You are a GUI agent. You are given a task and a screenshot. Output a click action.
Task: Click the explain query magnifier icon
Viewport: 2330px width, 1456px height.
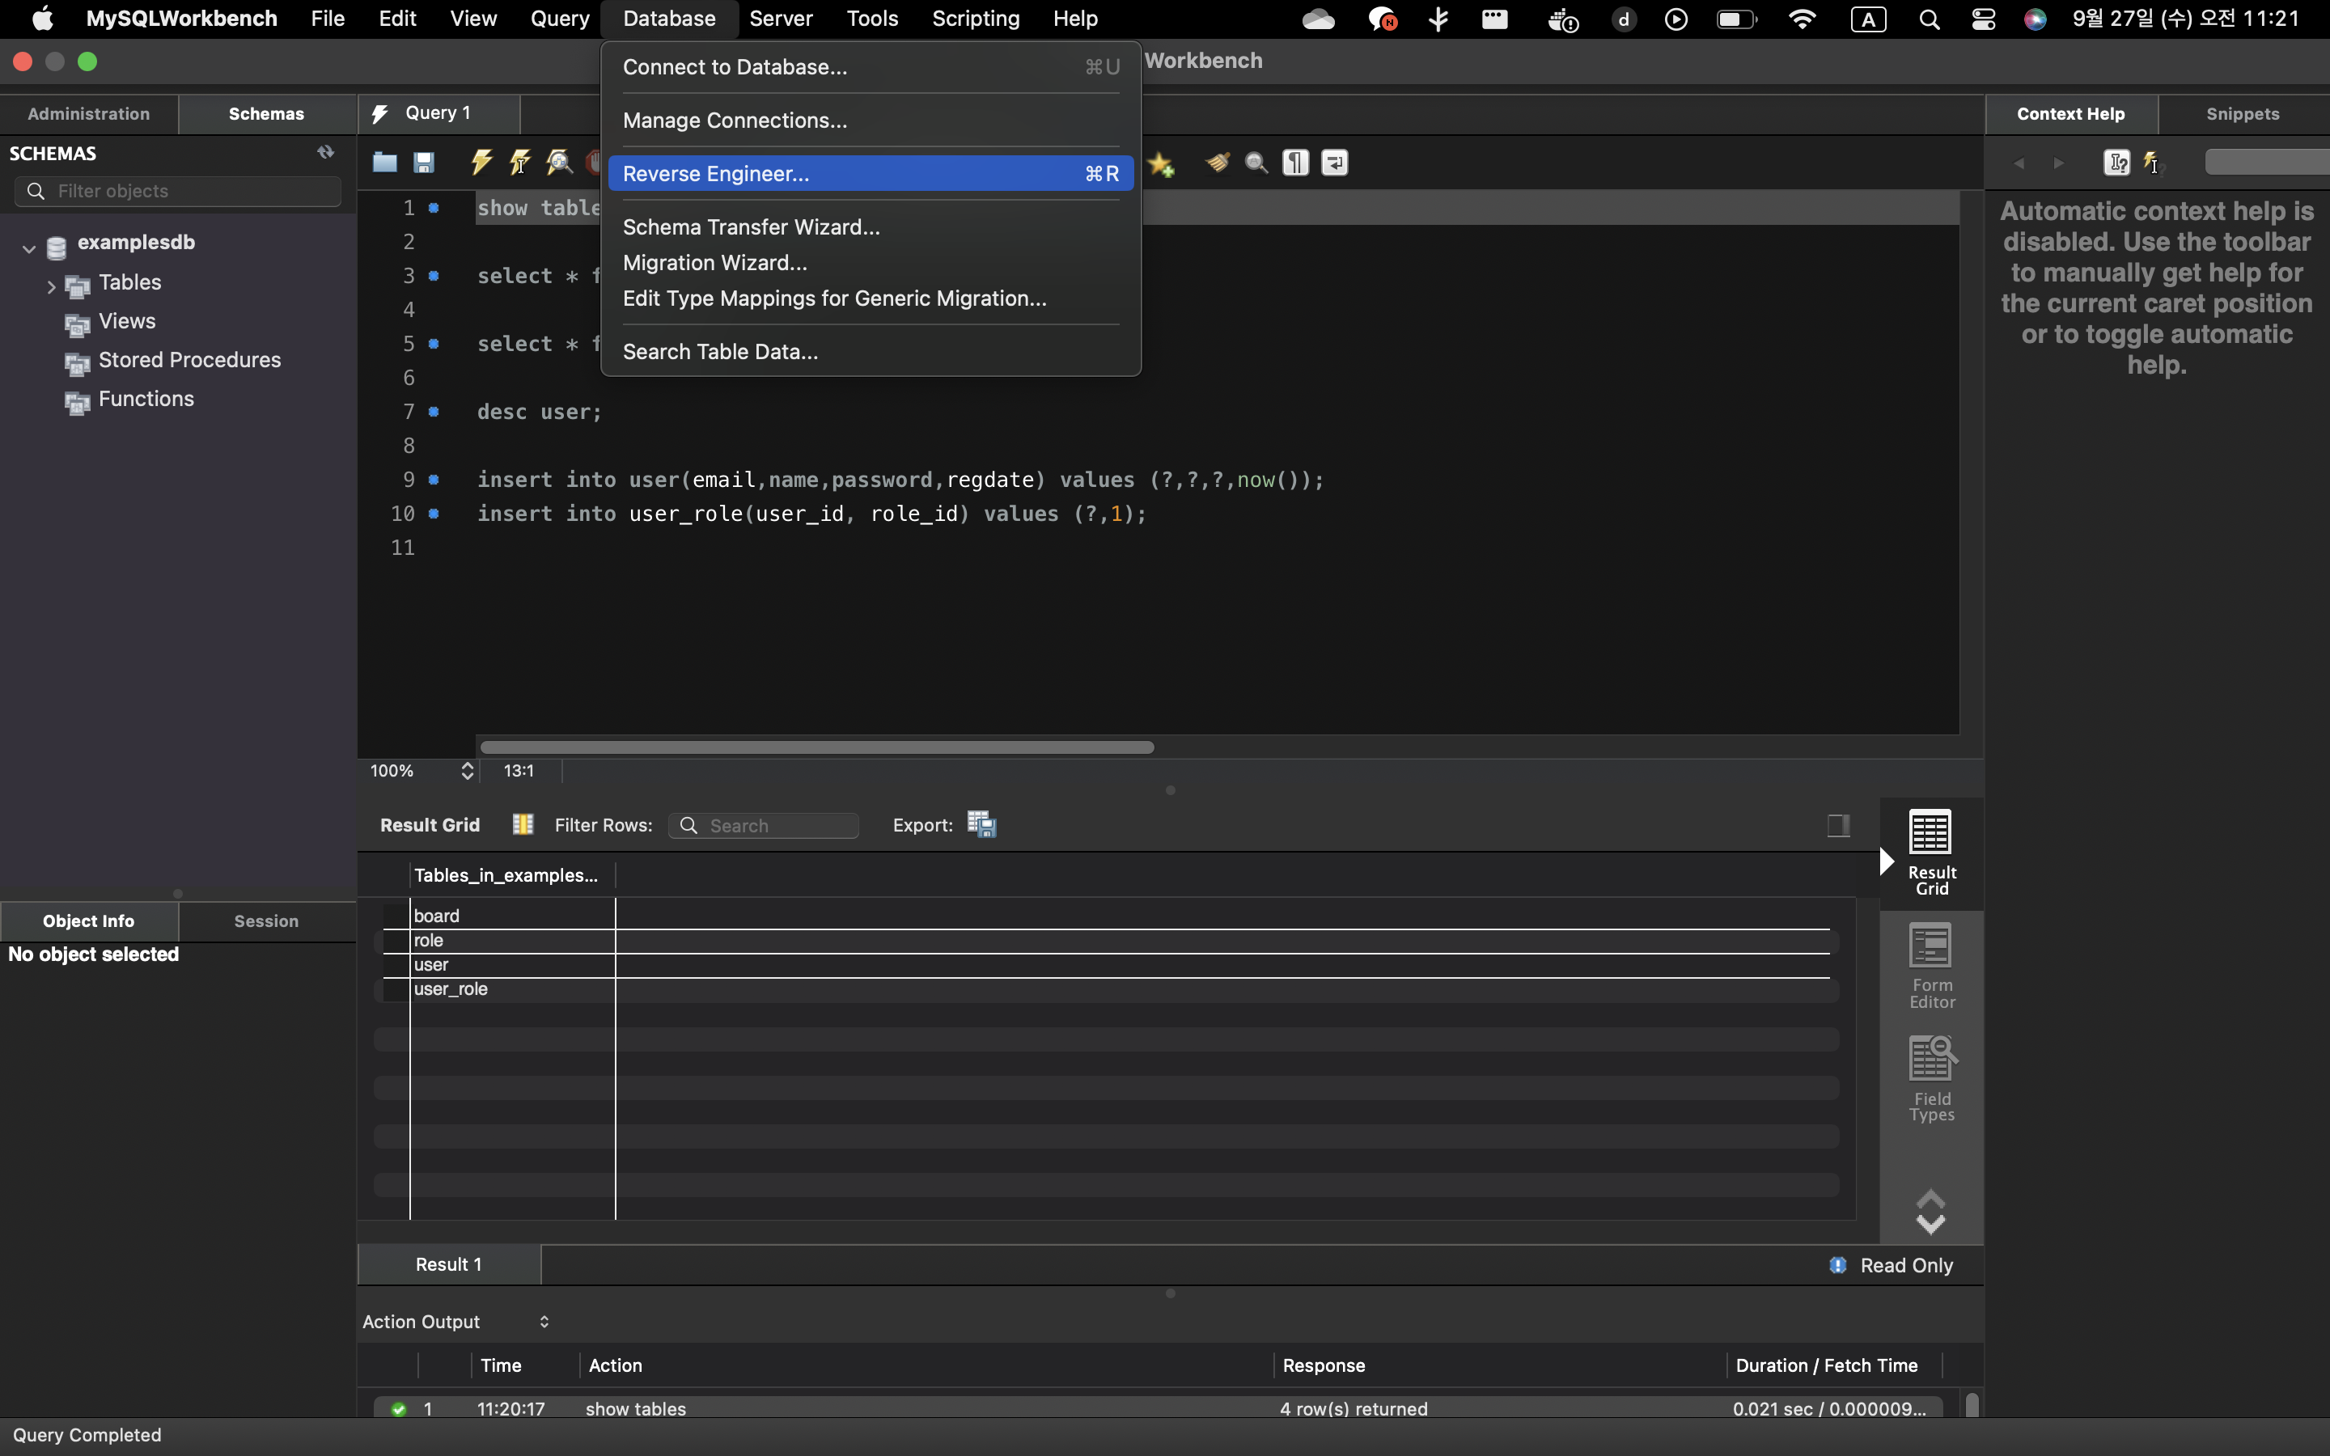click(x=559, y=163)
